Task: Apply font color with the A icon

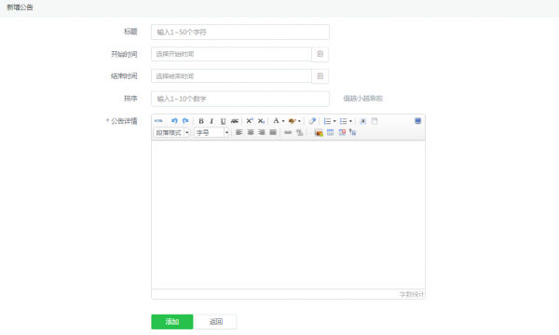Action: pyautogui.click(x=276, y=121)
